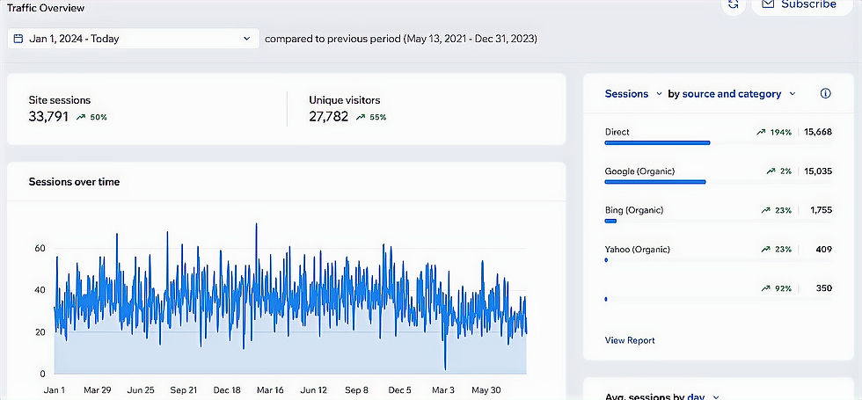Click the 409 sessions value
Screen dimensions: 862x400
(824, 249)
